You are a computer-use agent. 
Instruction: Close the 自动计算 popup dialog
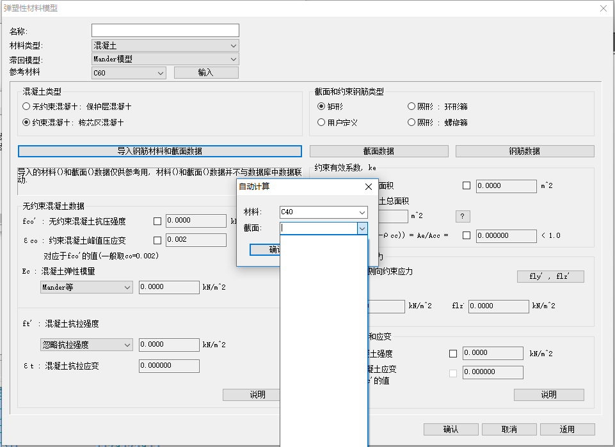(368, 187)
